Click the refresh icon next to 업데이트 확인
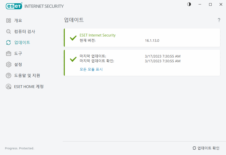226x155 pixels. click(x=194, y=148)
